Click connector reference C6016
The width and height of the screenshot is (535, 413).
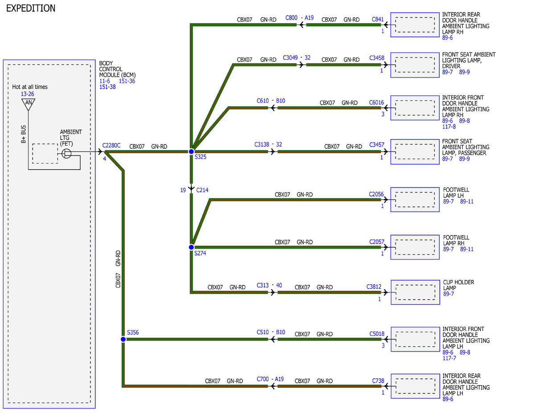coord(376,102)
